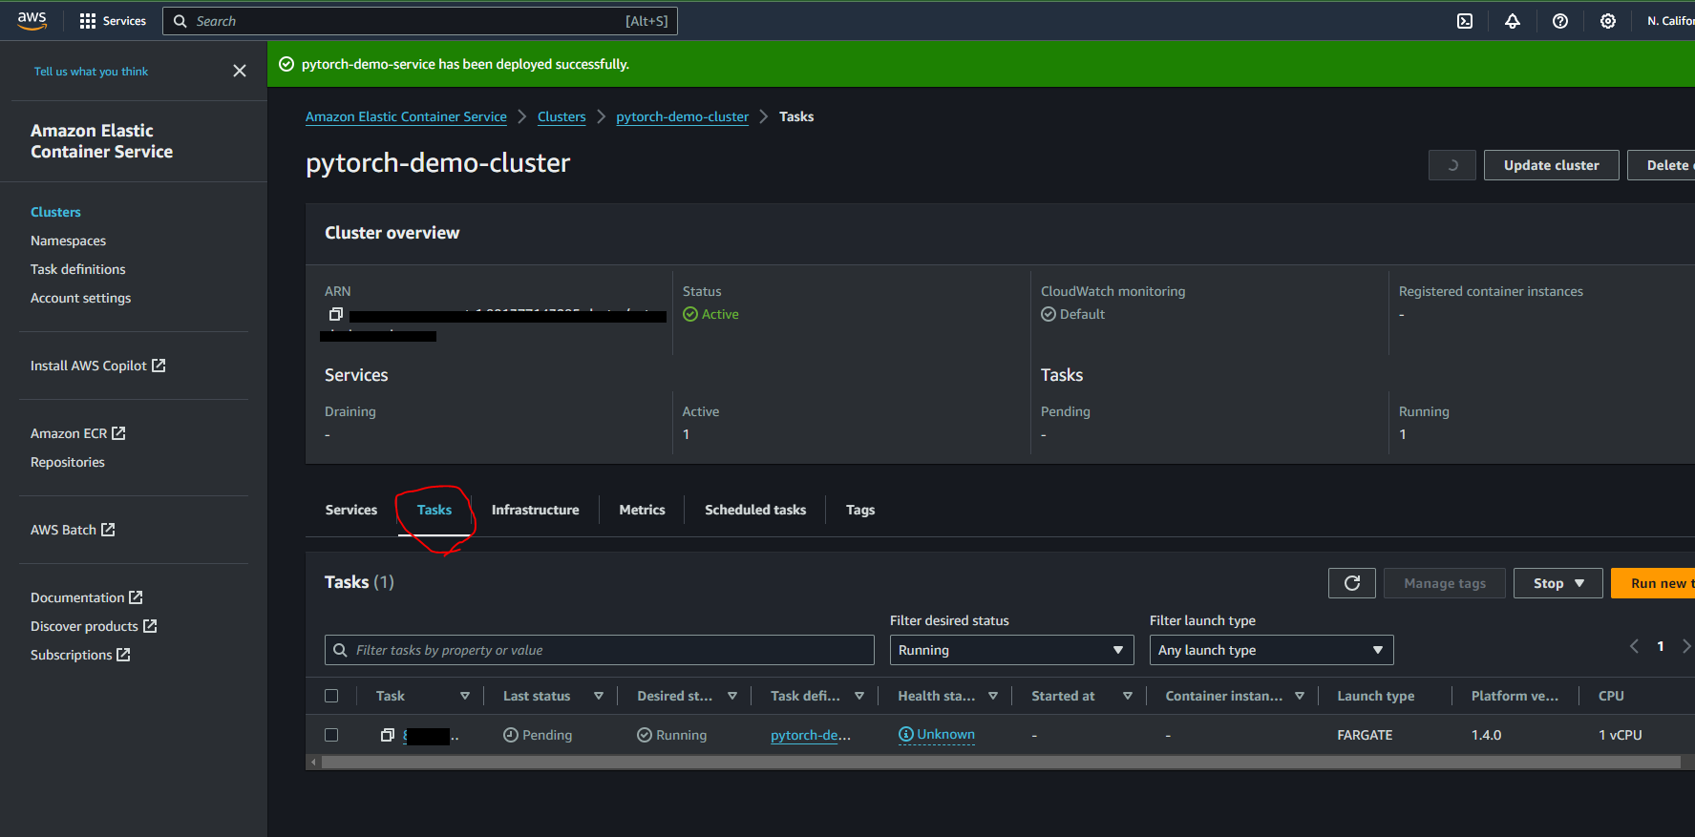Screen dimensions: 1695x837
Task: Launch the CloudShell terminal icon
Action: (x=1465, y=21)
